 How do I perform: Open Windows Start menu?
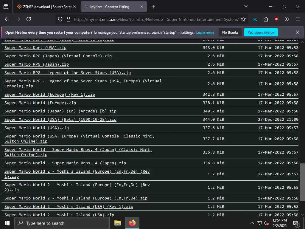[7, 223]
